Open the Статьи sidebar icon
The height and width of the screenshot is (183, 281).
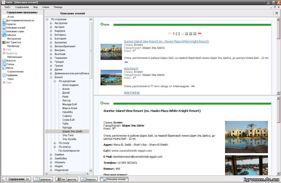pyautogui.click(x=4, y=64)
